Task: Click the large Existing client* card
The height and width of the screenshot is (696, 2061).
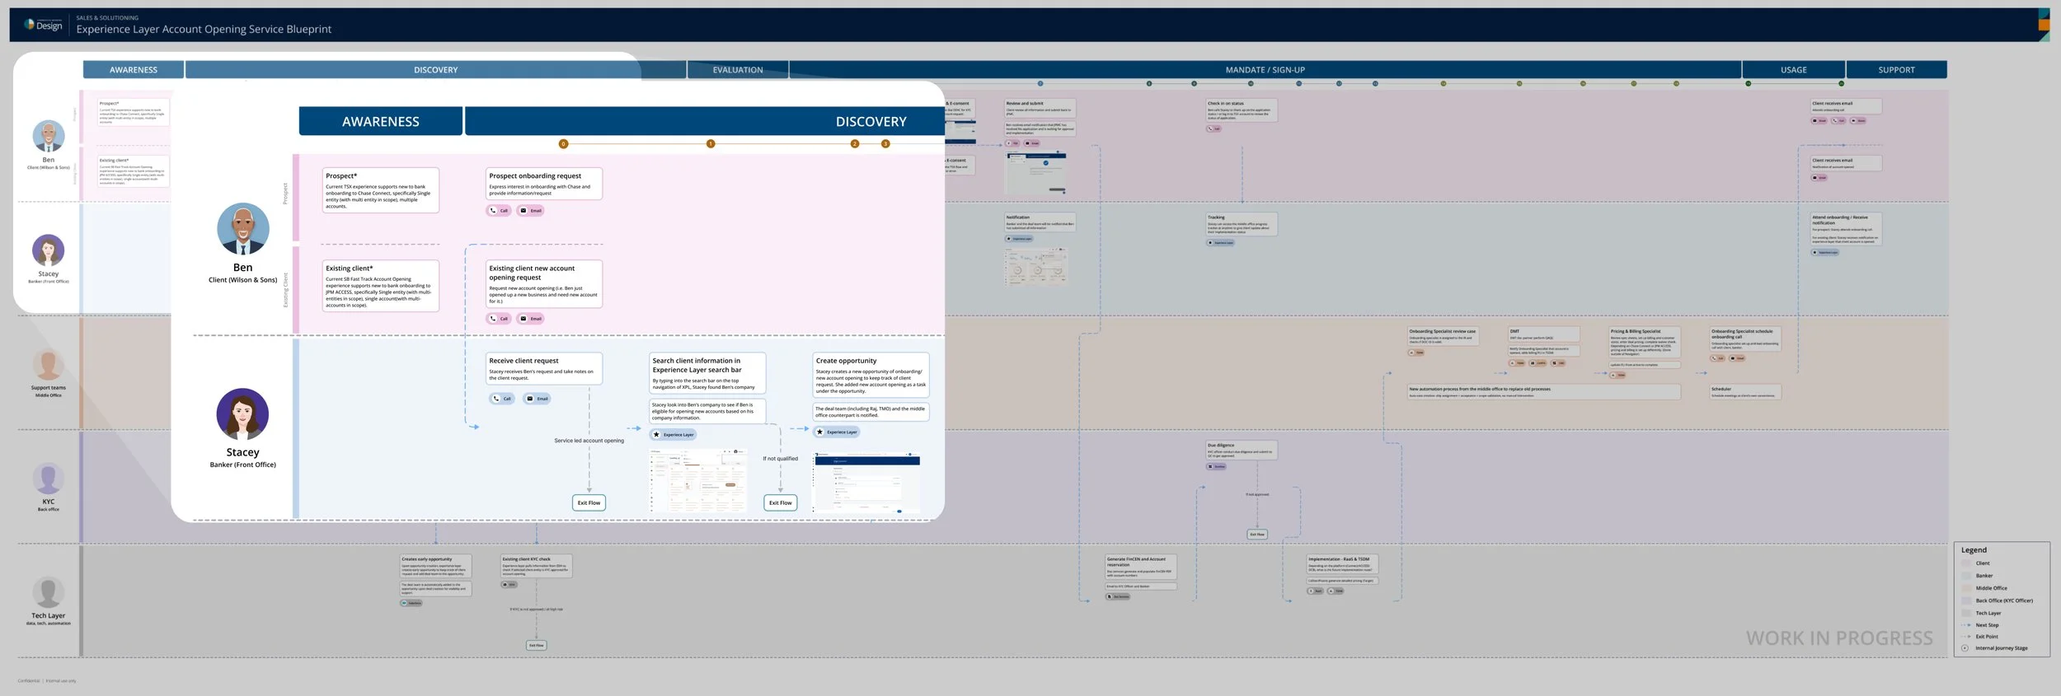Action: click(x=380, y=286)
